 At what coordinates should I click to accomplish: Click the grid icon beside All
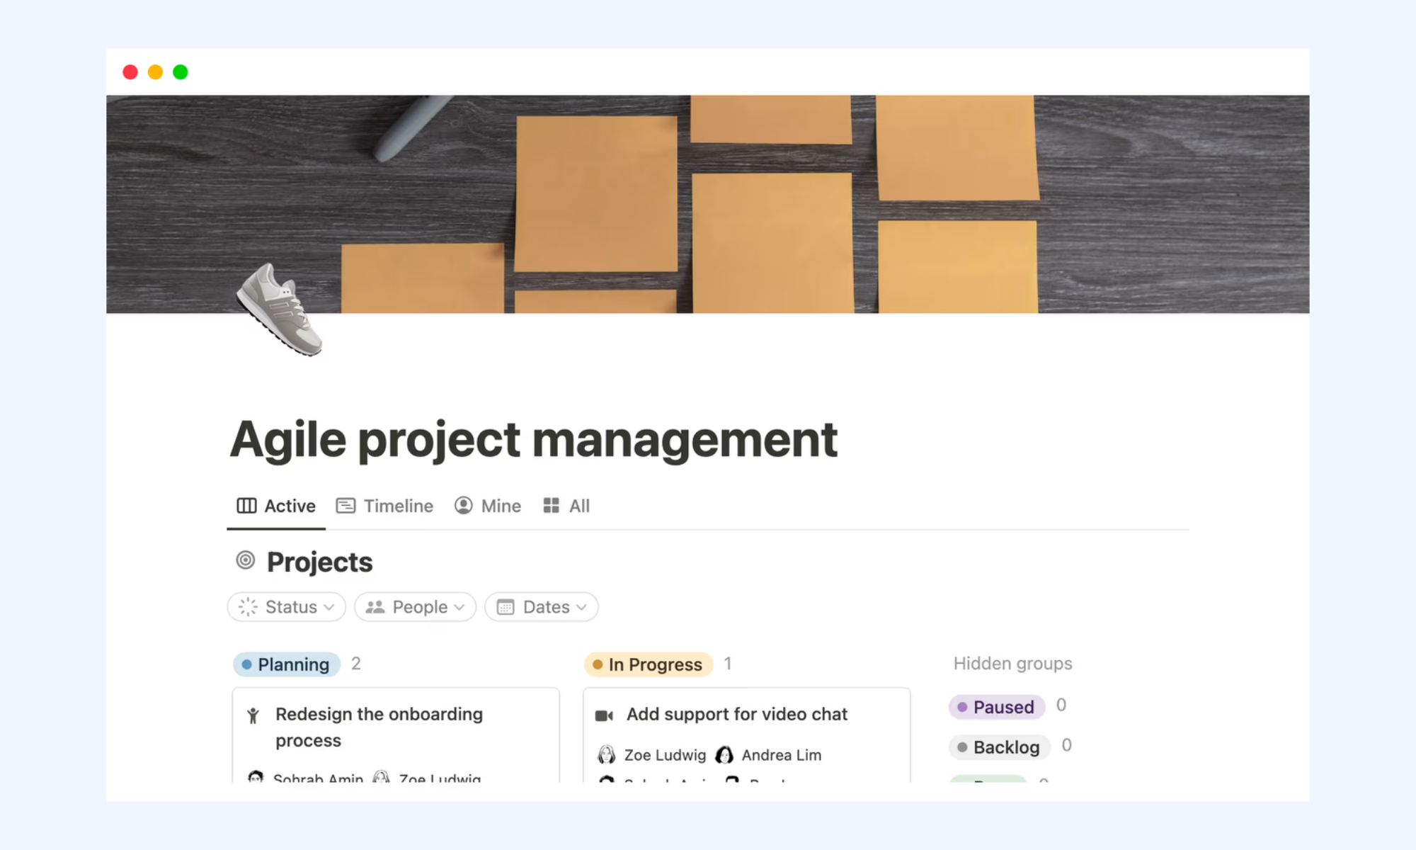pos(552,506)
